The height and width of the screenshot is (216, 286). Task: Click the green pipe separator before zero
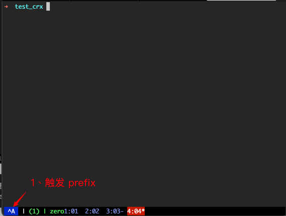(x=45, y=211)
